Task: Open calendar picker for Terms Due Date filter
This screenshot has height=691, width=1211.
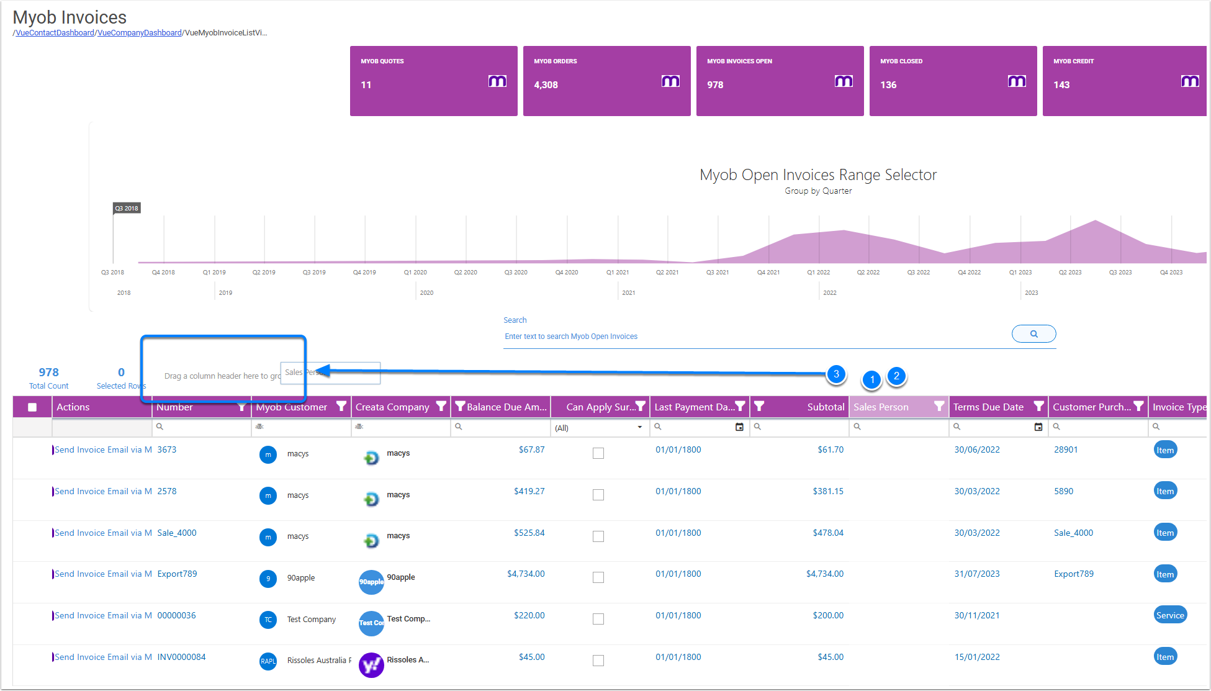Action: click(x=1038, y=427)
